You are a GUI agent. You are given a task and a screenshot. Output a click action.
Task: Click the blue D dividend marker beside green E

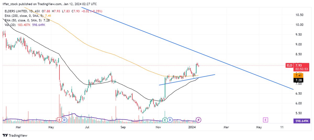point(170,120)
